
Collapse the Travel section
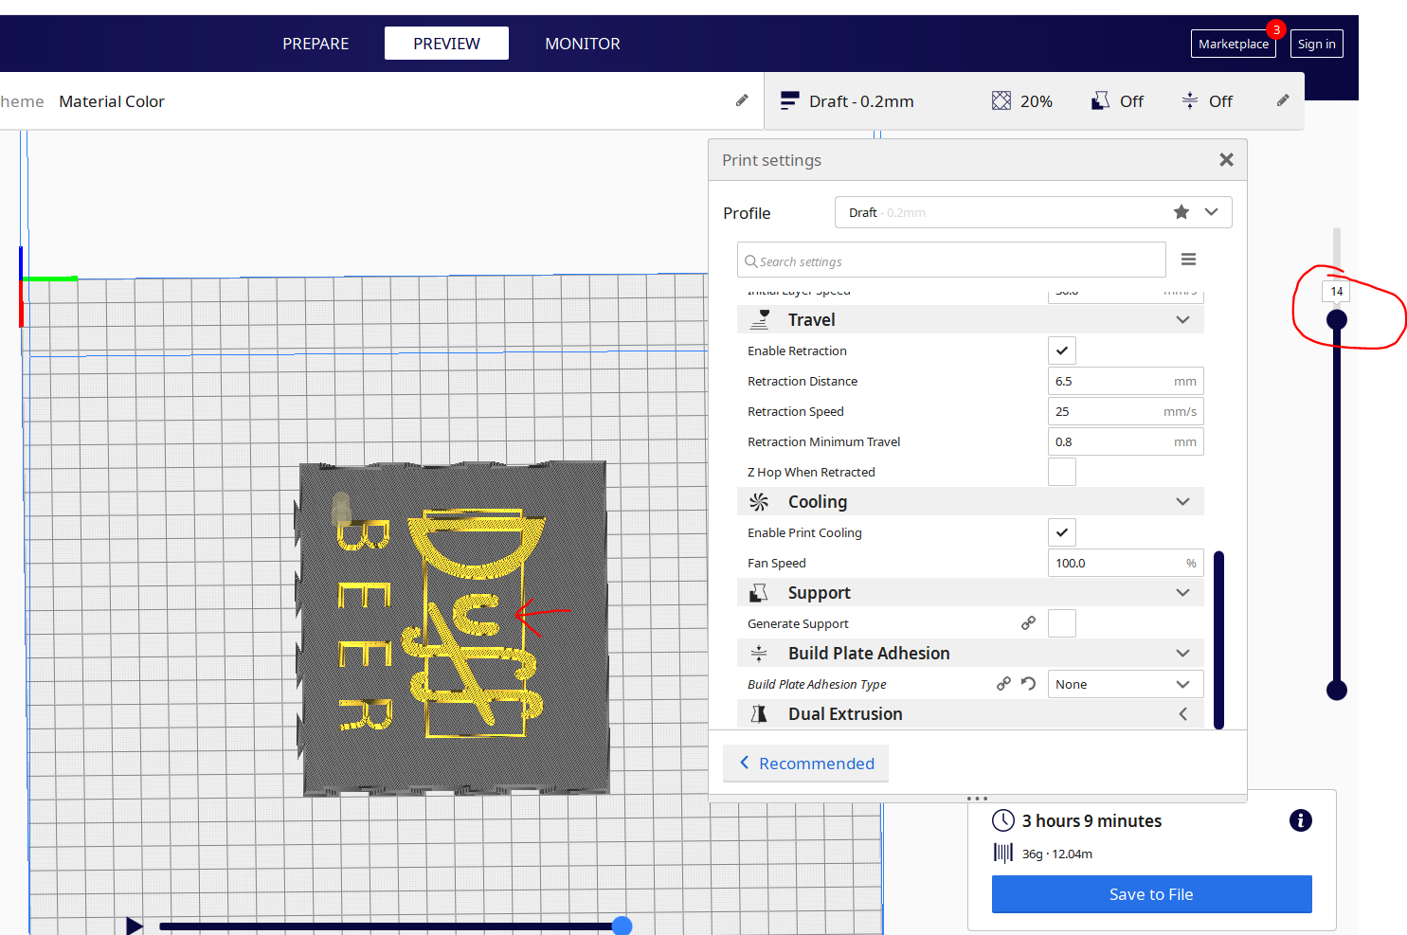(1182, 320)
